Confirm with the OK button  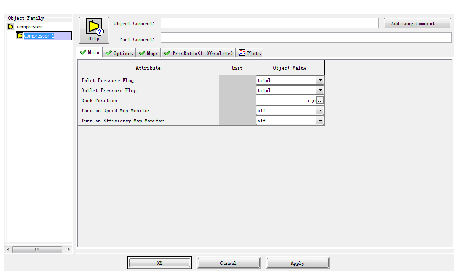[x=159, y=263]
